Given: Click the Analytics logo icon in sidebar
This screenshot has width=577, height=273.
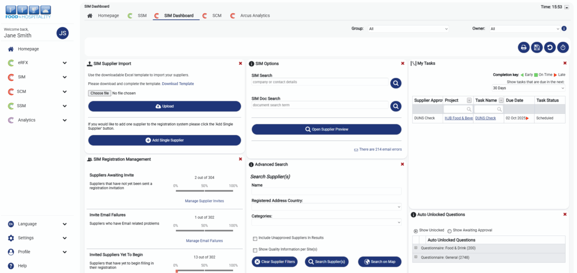Looking at the screenshot, I should pos(11,120).
